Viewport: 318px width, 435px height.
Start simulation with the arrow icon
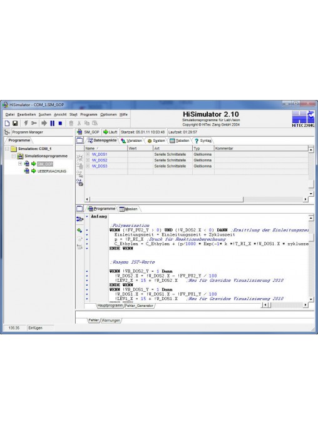(x=44, y=123)
